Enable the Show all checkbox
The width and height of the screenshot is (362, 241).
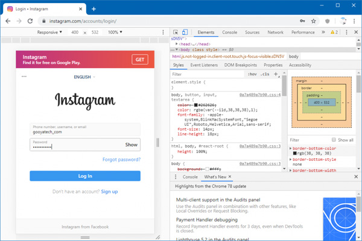(x=334, y=140)
